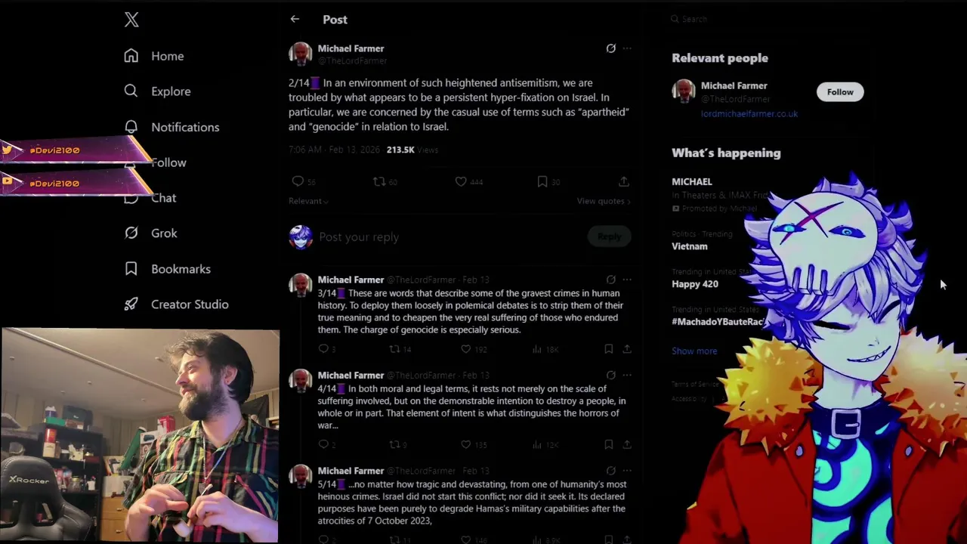Click the Post your reply field
The height and width of the screenshot is (544, 967).
[449, 237]
